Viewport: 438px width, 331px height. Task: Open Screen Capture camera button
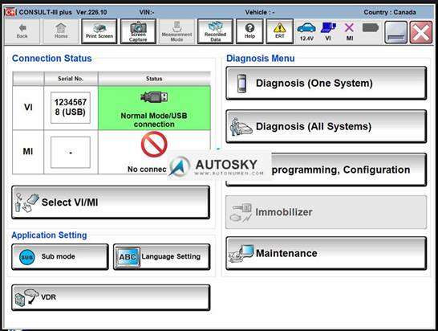(138, 31)
